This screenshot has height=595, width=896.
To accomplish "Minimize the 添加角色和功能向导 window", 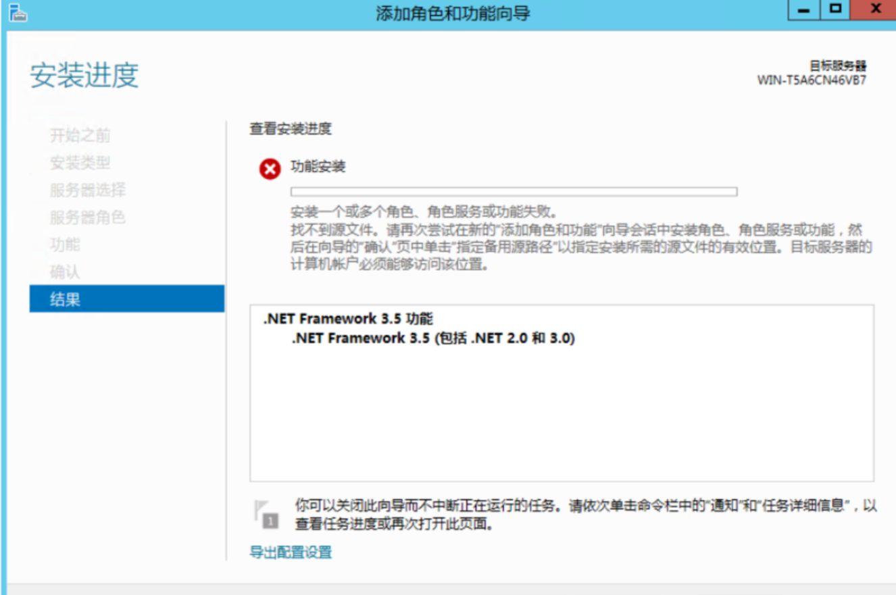I will (804, 10).
